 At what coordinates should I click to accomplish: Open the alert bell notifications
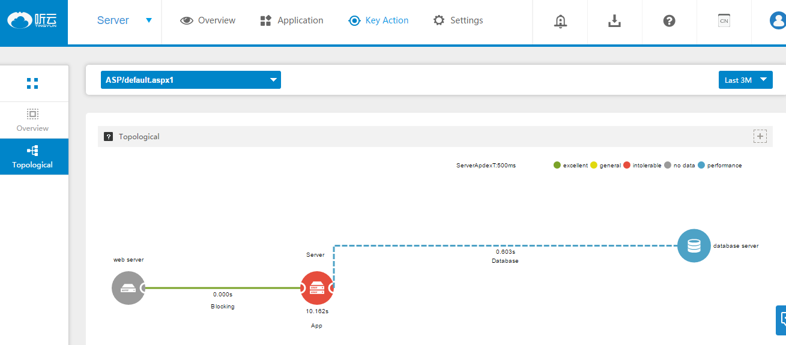[x=560, y=21]
